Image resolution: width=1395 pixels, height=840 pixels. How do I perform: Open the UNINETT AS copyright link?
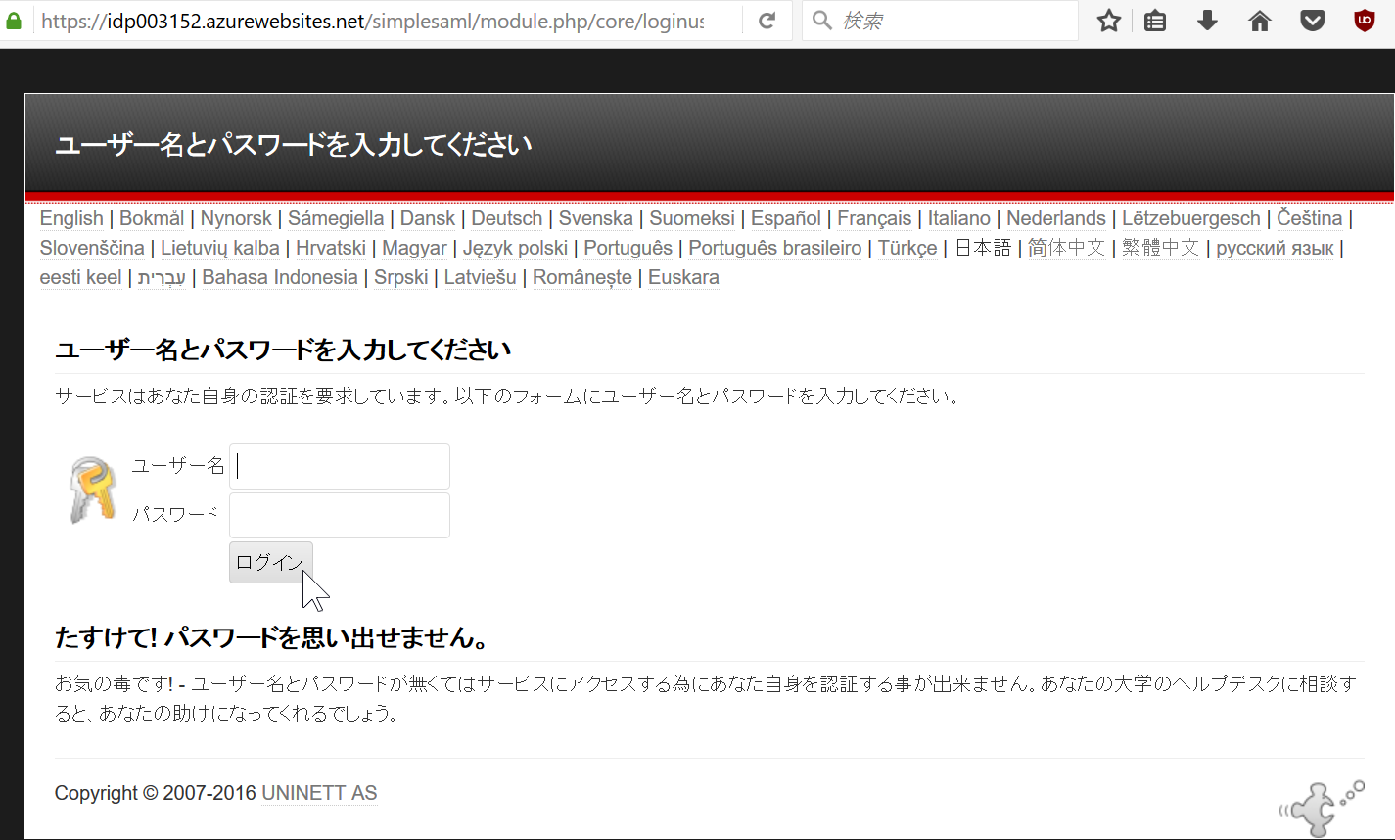click(x=319, y=793)
